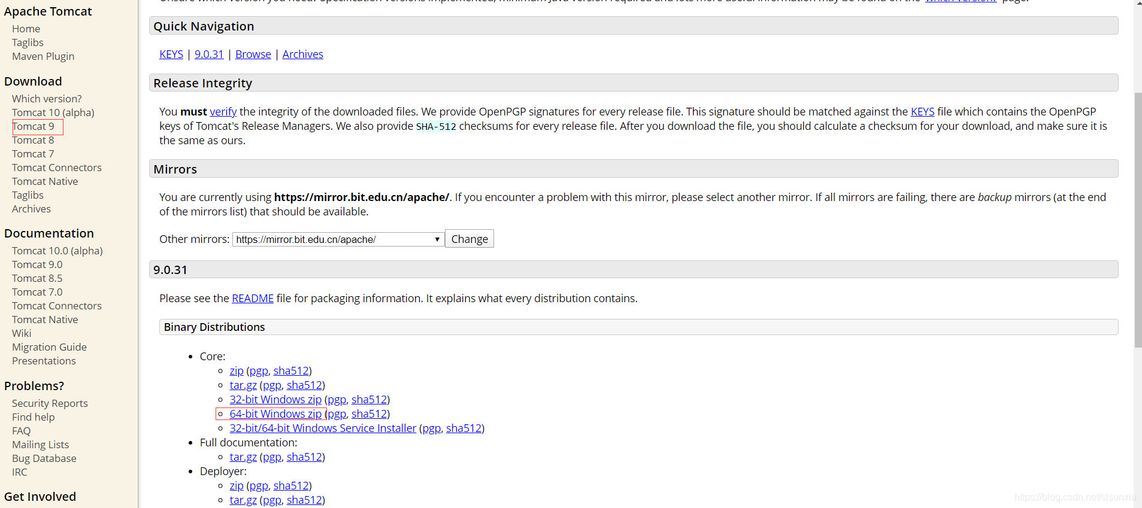Follow the 'verify' link in Release Integrity
1142x508 pixels.
(x=223, y=112)
